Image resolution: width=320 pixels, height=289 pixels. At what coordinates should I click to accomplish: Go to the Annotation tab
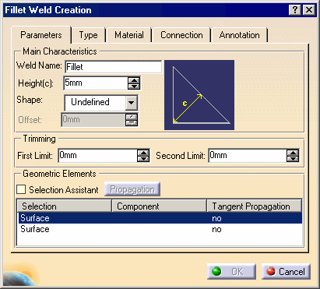pyautogui.click(x=239, y=35)
